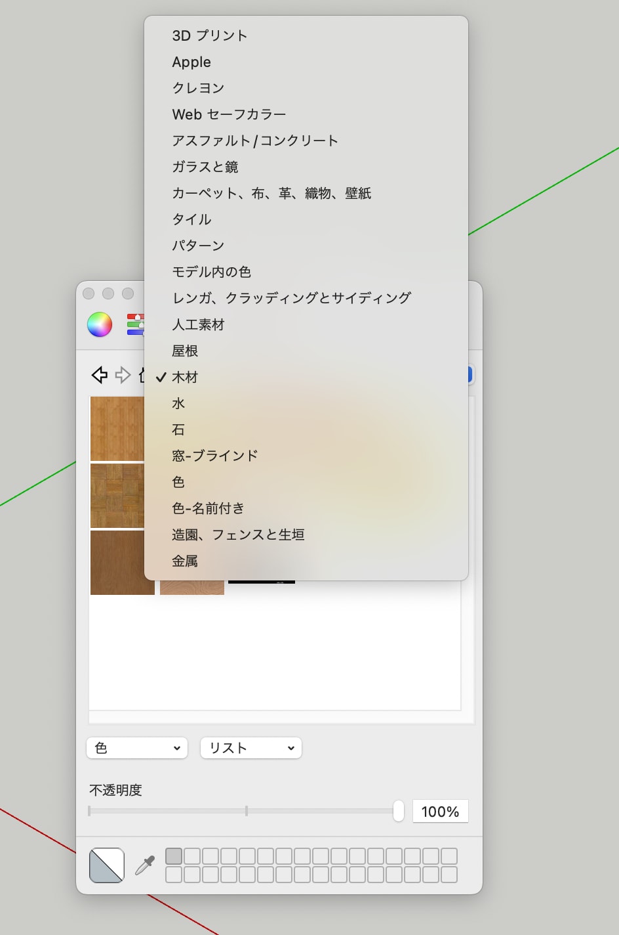Click the large current color well
The width and height of the screenshot is (619, 935).
106,864
